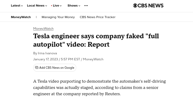Go to Managing Your Money

[58, 17]
